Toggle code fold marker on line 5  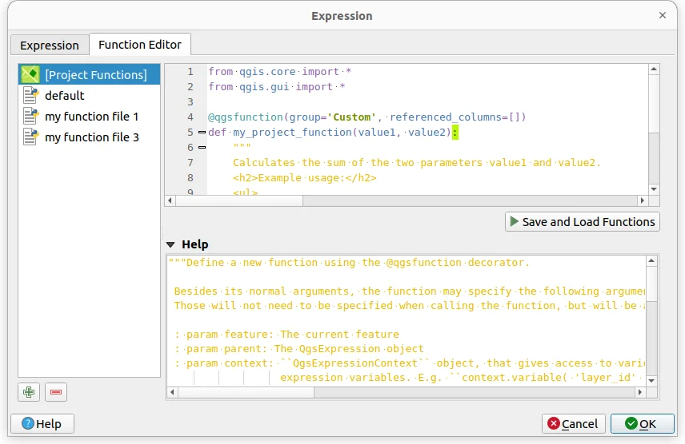202,133
